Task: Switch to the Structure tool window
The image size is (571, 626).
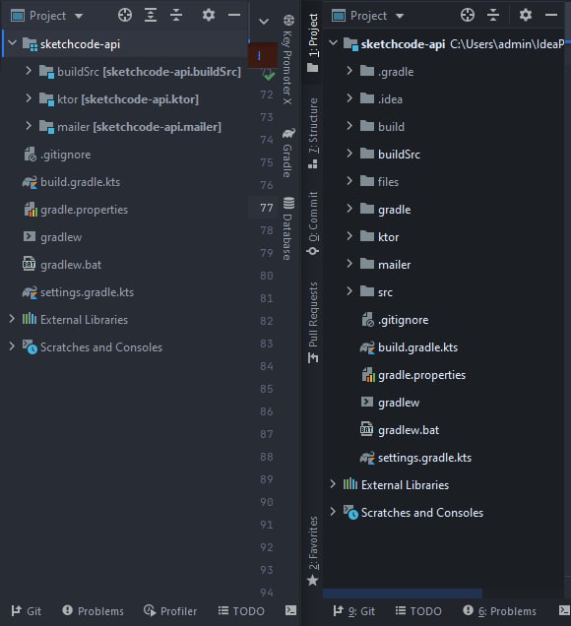Action: click(313, 133)
